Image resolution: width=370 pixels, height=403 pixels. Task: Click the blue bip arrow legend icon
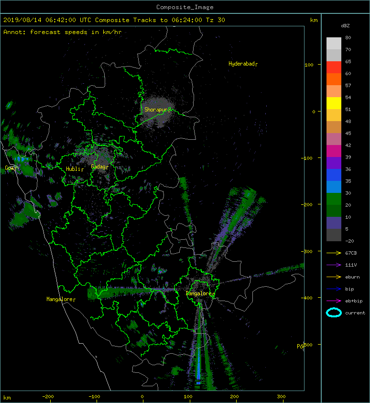click(x=334, y=289)
